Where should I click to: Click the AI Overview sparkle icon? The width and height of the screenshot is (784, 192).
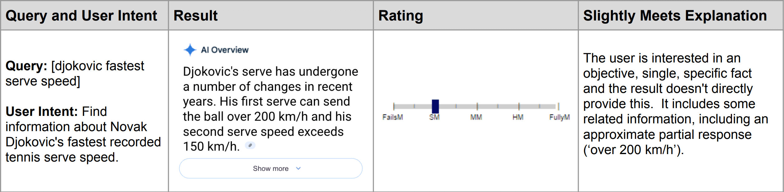190,50
